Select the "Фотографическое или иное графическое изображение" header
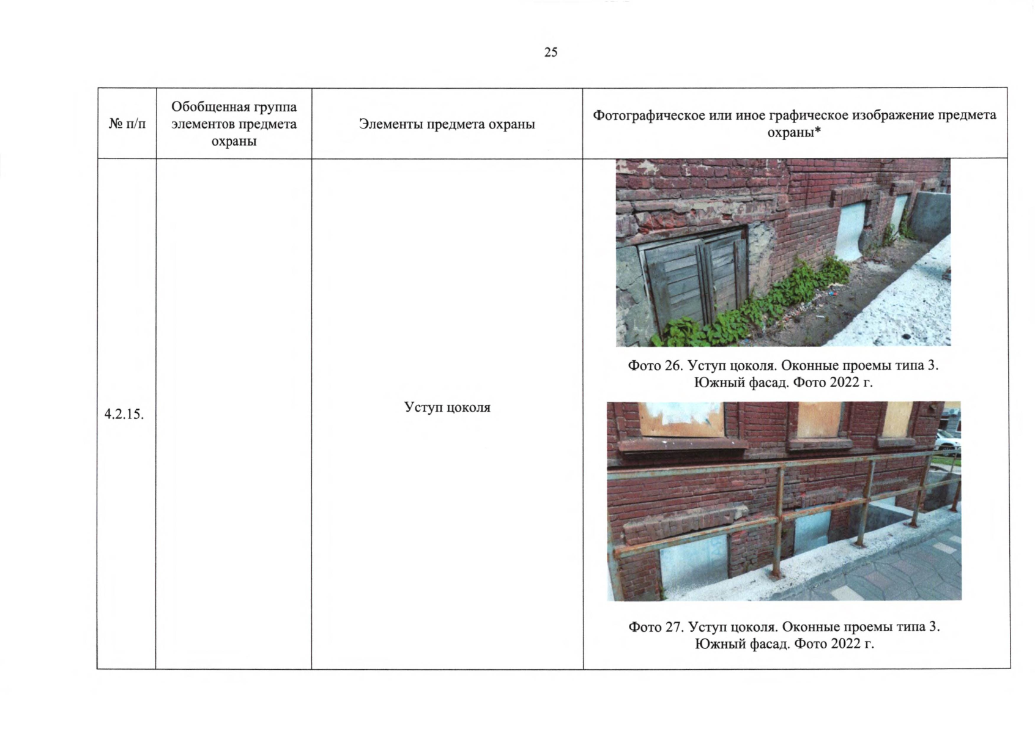 click(794, 124)
